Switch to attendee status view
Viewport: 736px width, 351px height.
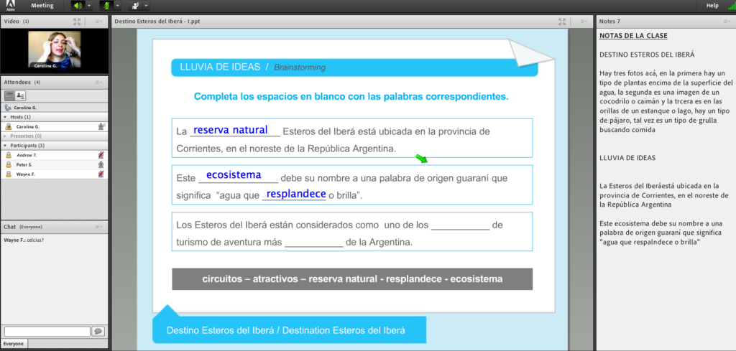click(20, 95)
